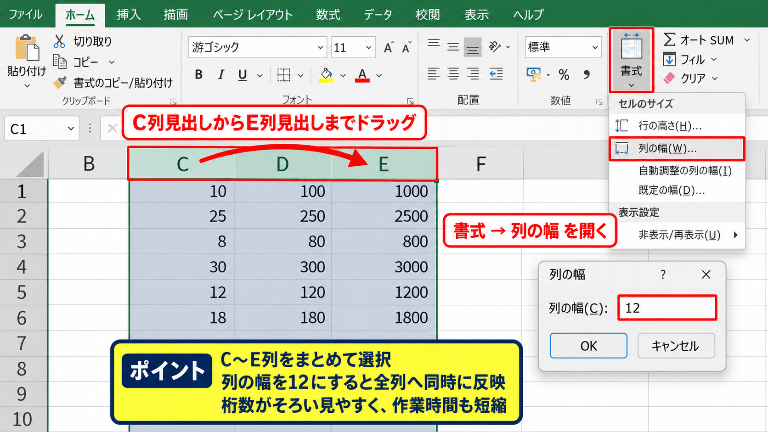Screen dimensions: 768x432
Task: Center text horizontally
Action: 453,74
